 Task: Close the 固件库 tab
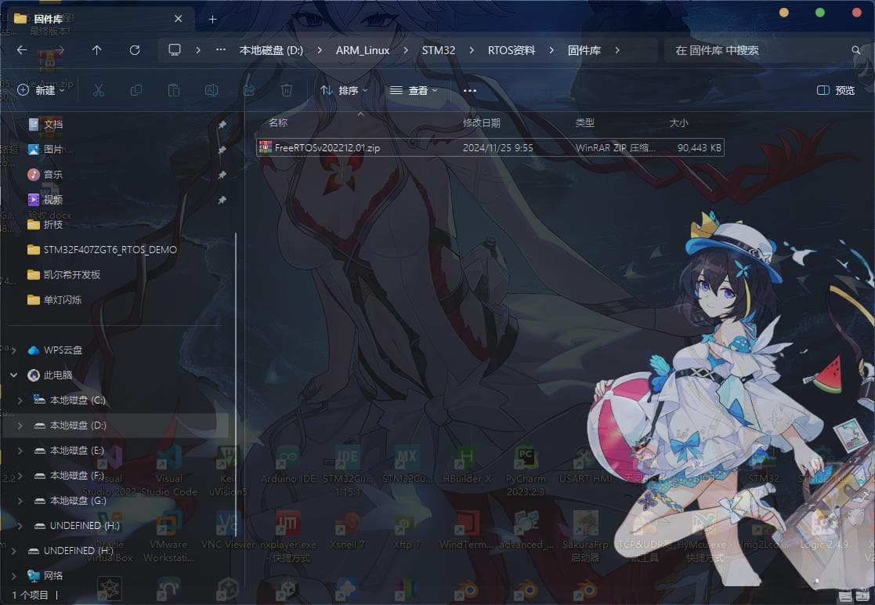[178, 19]
